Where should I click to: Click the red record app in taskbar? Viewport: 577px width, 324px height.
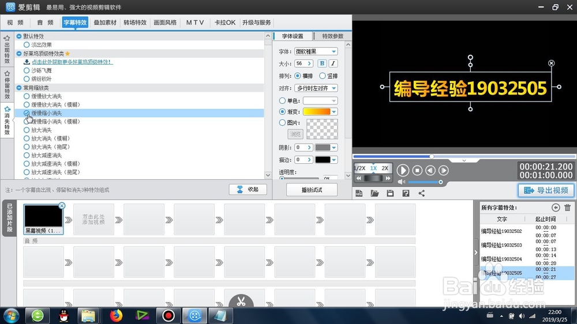(168, 315)
